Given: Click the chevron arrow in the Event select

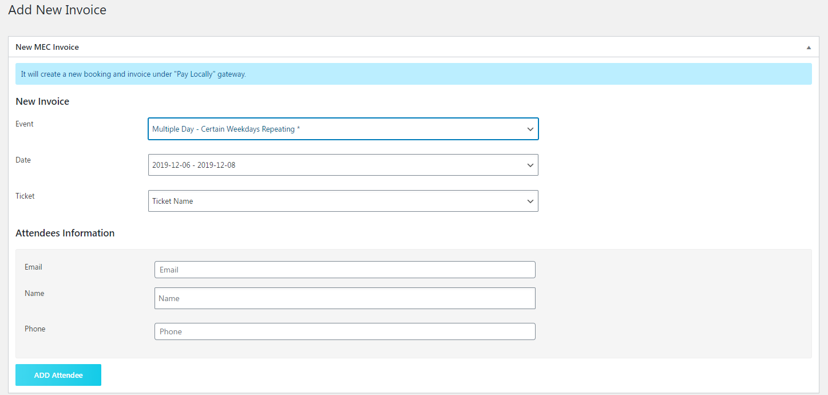Looking at the screenshot, I should 530,129.
